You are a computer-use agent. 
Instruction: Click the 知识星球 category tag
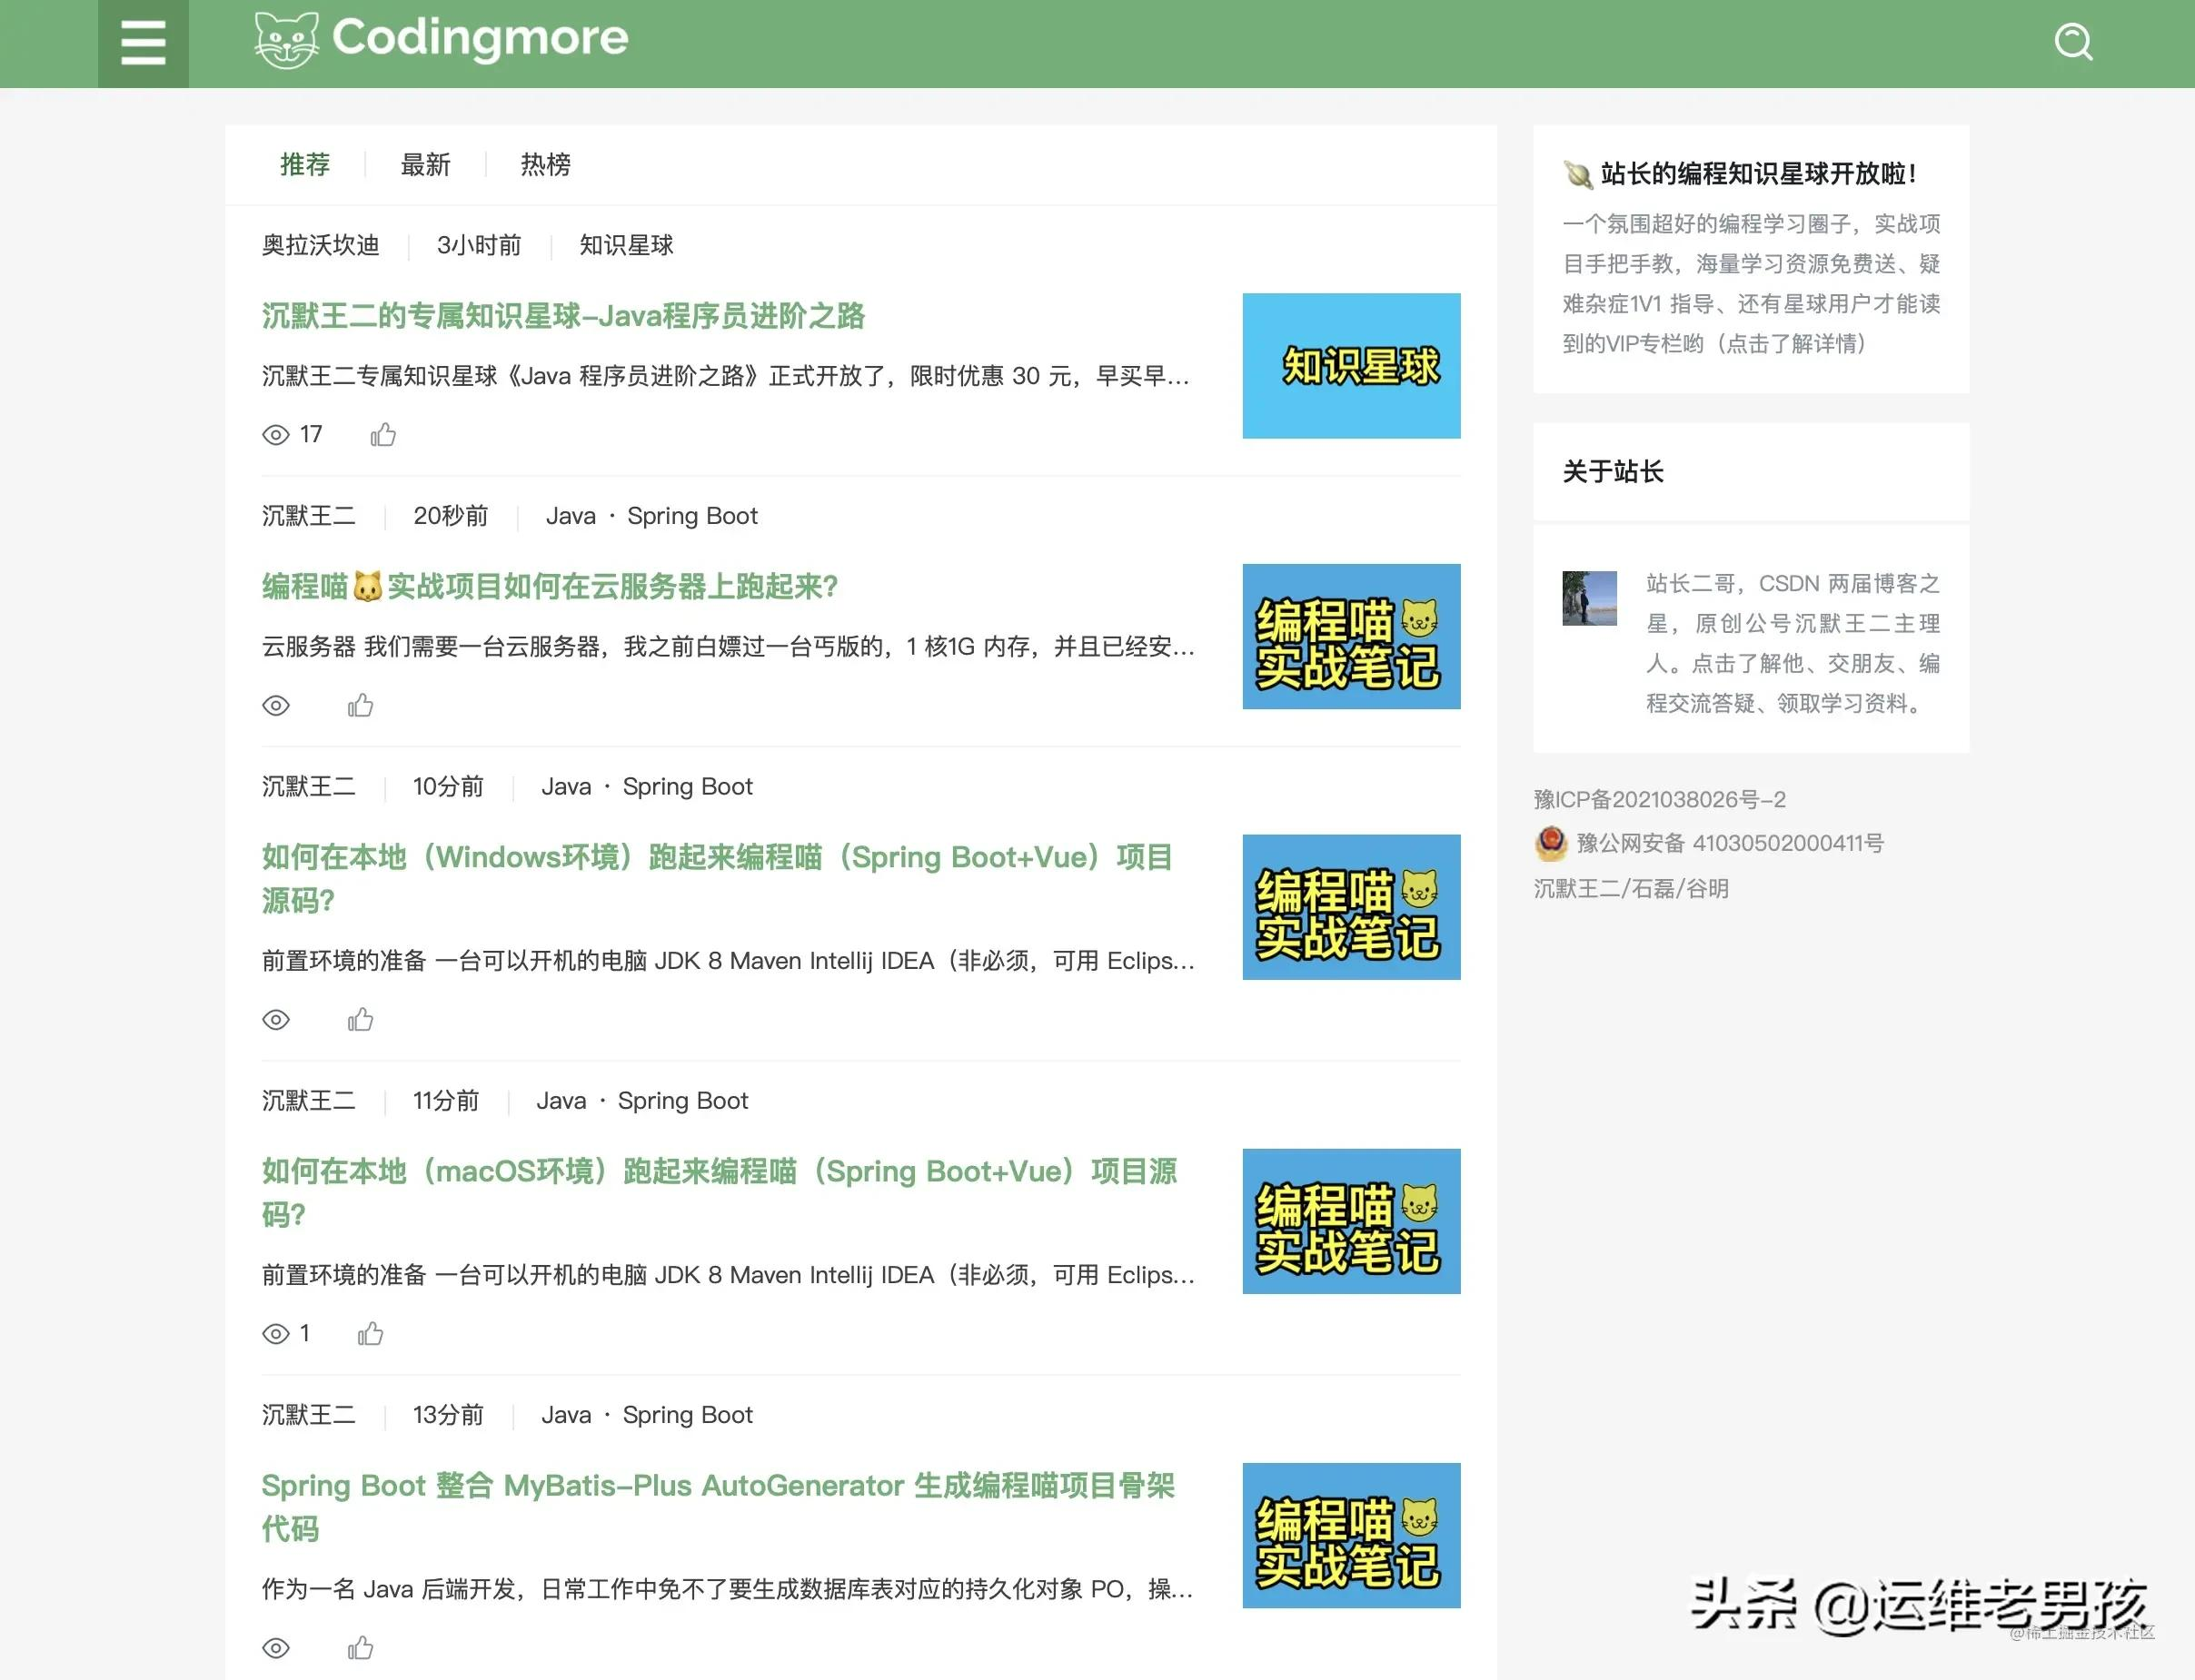coord(624,246)
